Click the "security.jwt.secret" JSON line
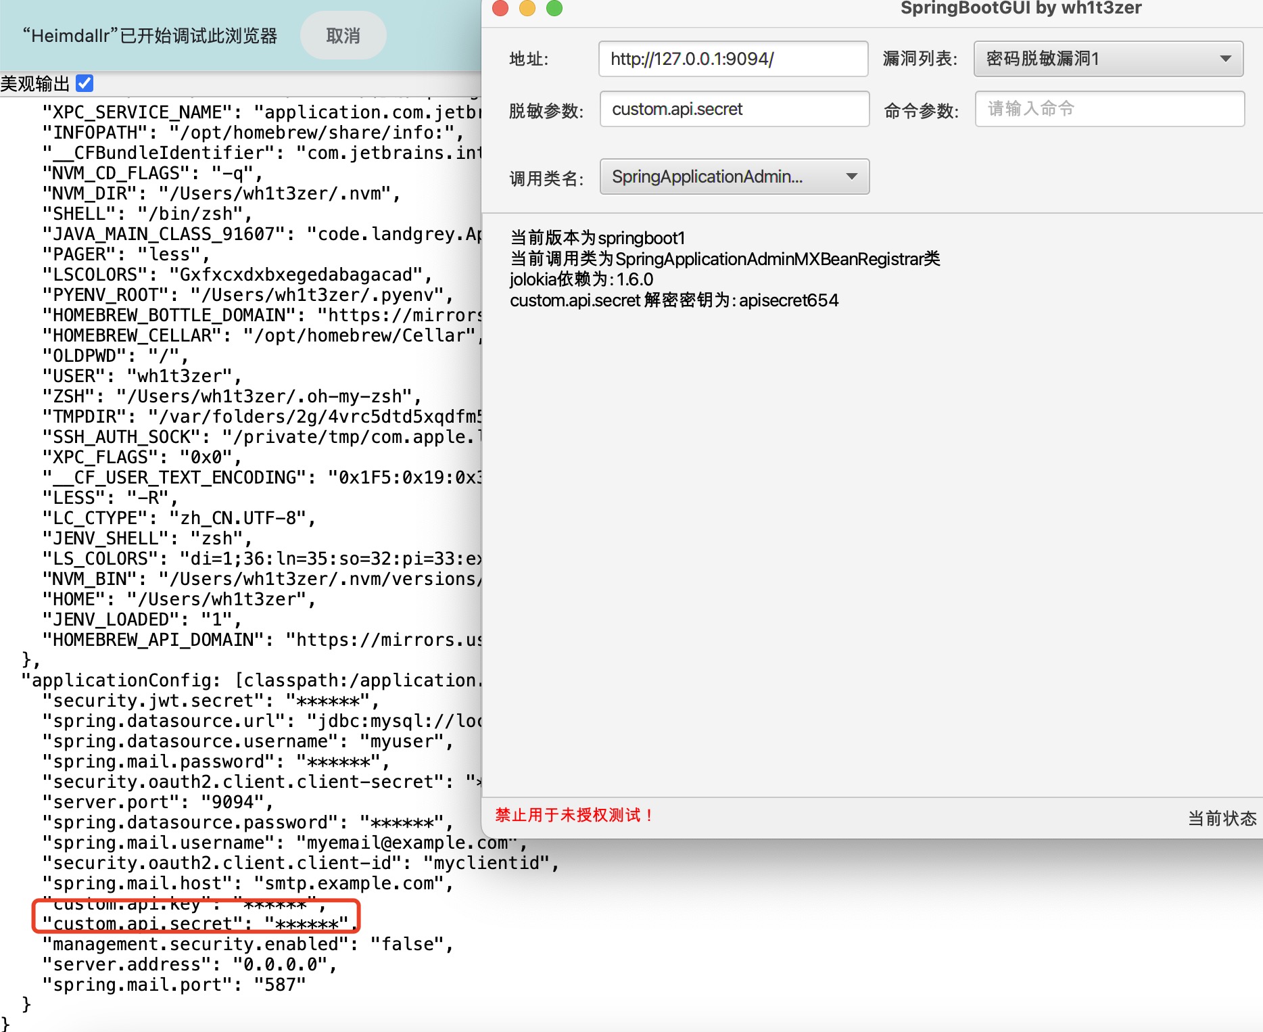This screenshot has width=1263, height=1032. 210,701
